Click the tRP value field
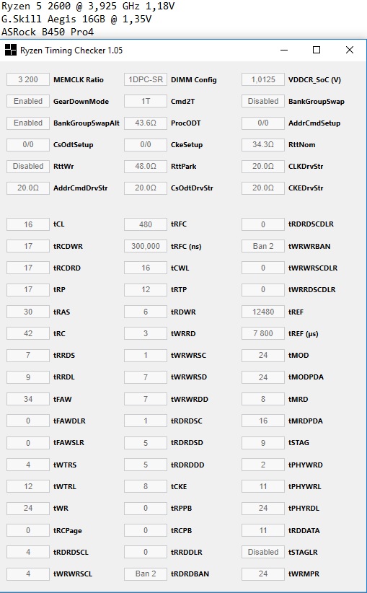The height and width of the screenshot is (593, 367). [28, 290]
